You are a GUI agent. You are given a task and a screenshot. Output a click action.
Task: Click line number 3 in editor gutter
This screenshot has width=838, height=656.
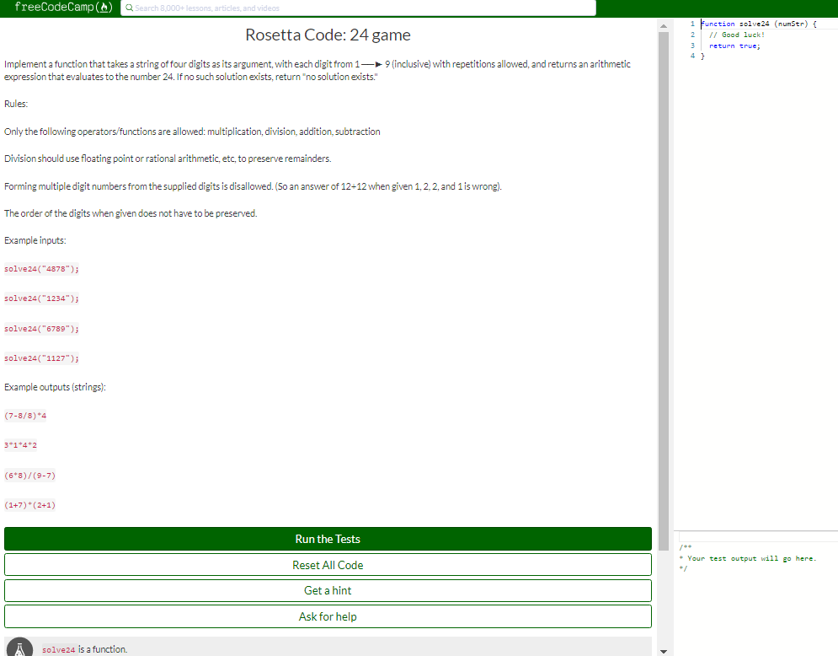click(692, 46)
